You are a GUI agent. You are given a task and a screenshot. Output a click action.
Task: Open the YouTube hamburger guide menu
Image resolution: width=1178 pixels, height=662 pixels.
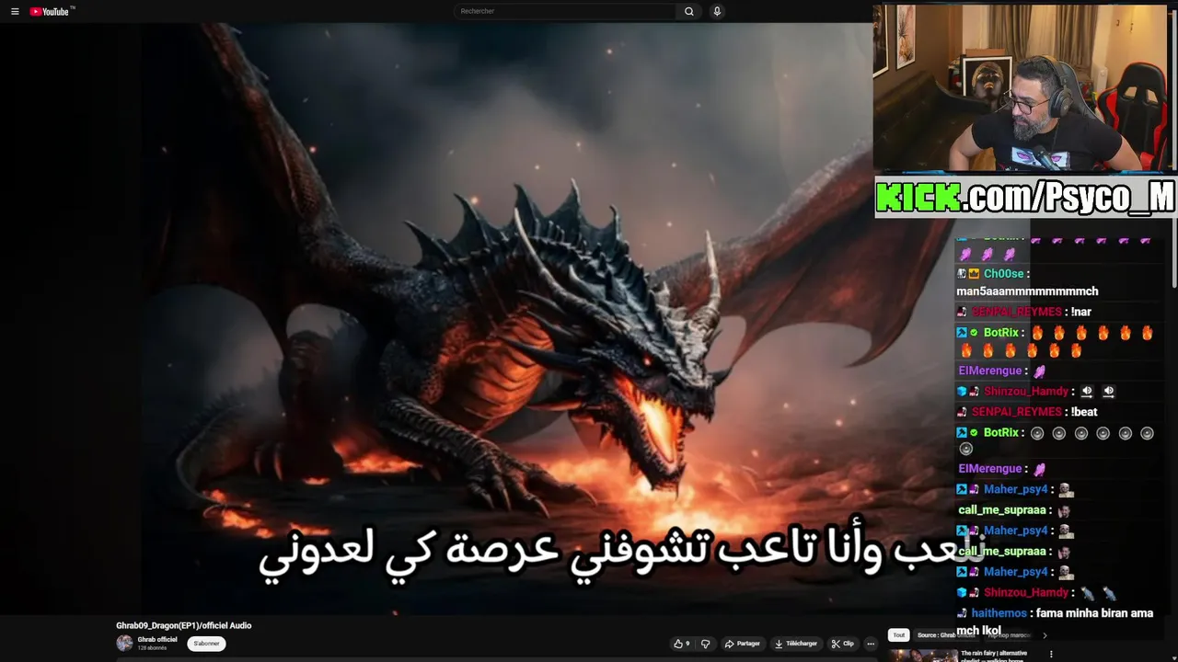[x=15, y=11]
